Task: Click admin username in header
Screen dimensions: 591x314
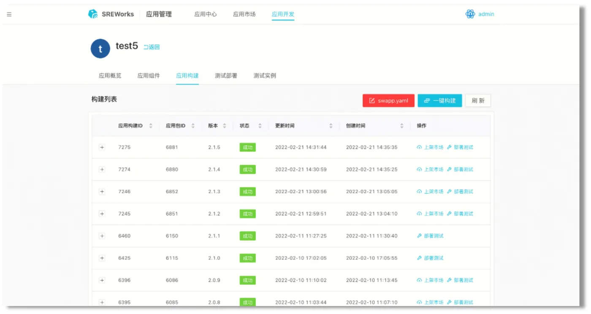Action: click(x=486, y=14)
